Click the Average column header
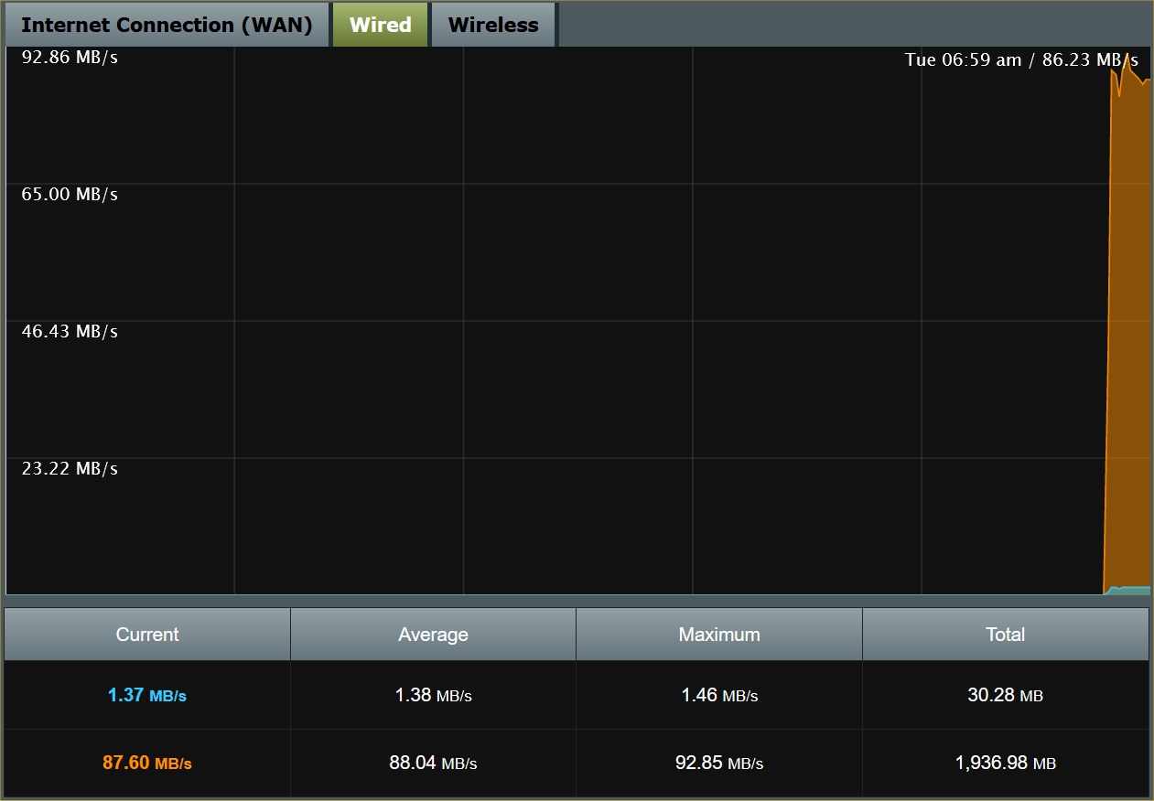 (433, 635)
